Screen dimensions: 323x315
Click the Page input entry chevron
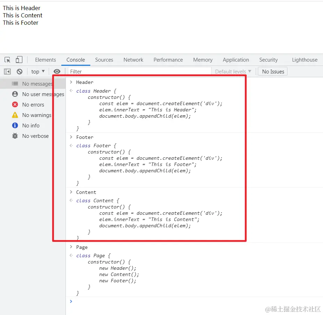pos(71,247)
